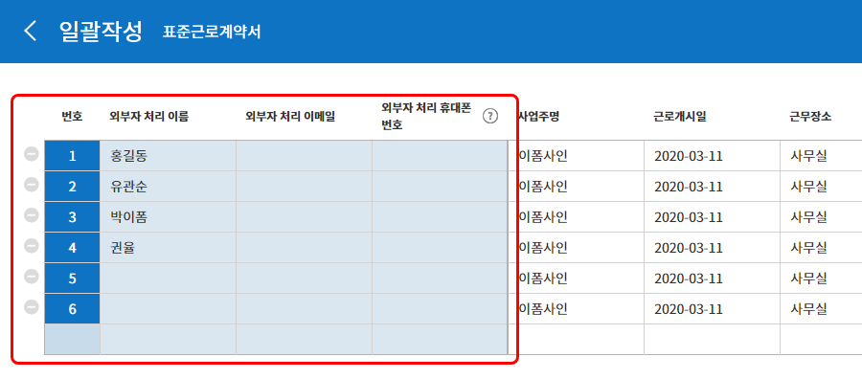This screenshot has height=379, width=862.
Task: Select row number 1 header cell
Action: [x=72, y=156]
